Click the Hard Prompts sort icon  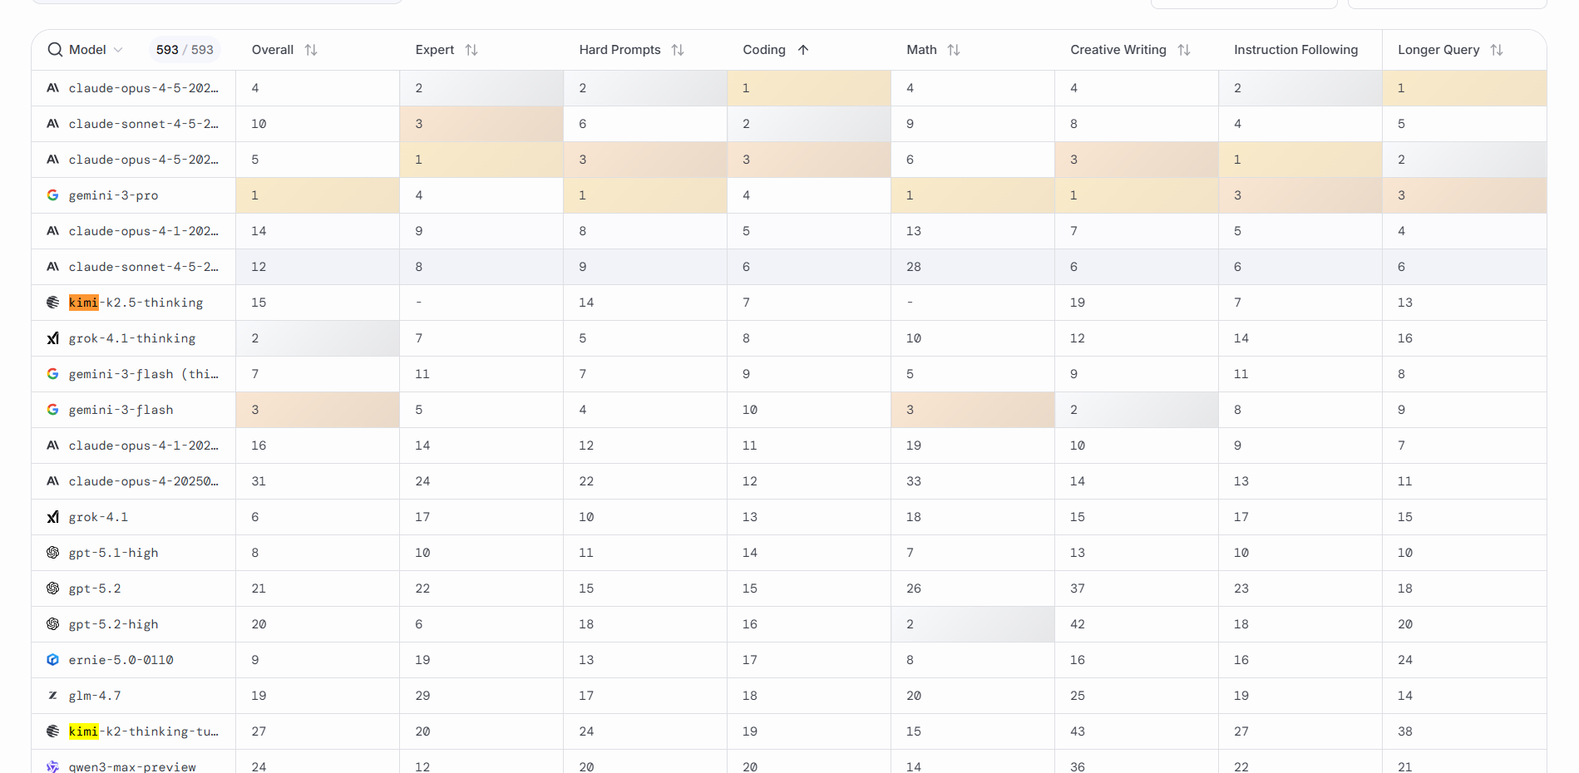(678, 50)
